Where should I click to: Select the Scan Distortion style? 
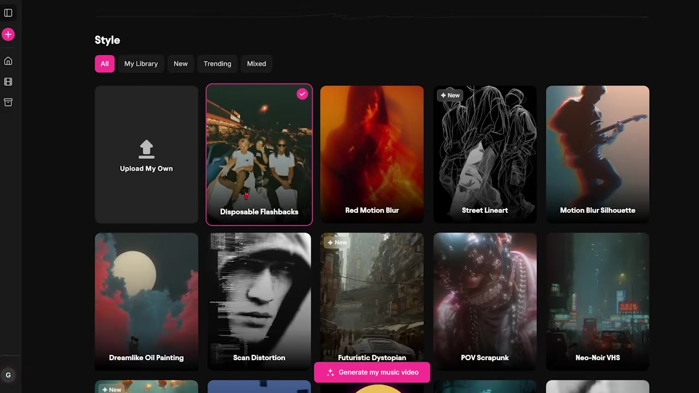coord(259,302)
